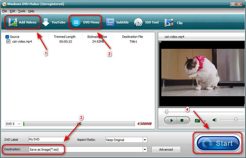Toggle the Source select-all checkbox
This screenshot has height=158, width=246.
coord(7,37)
